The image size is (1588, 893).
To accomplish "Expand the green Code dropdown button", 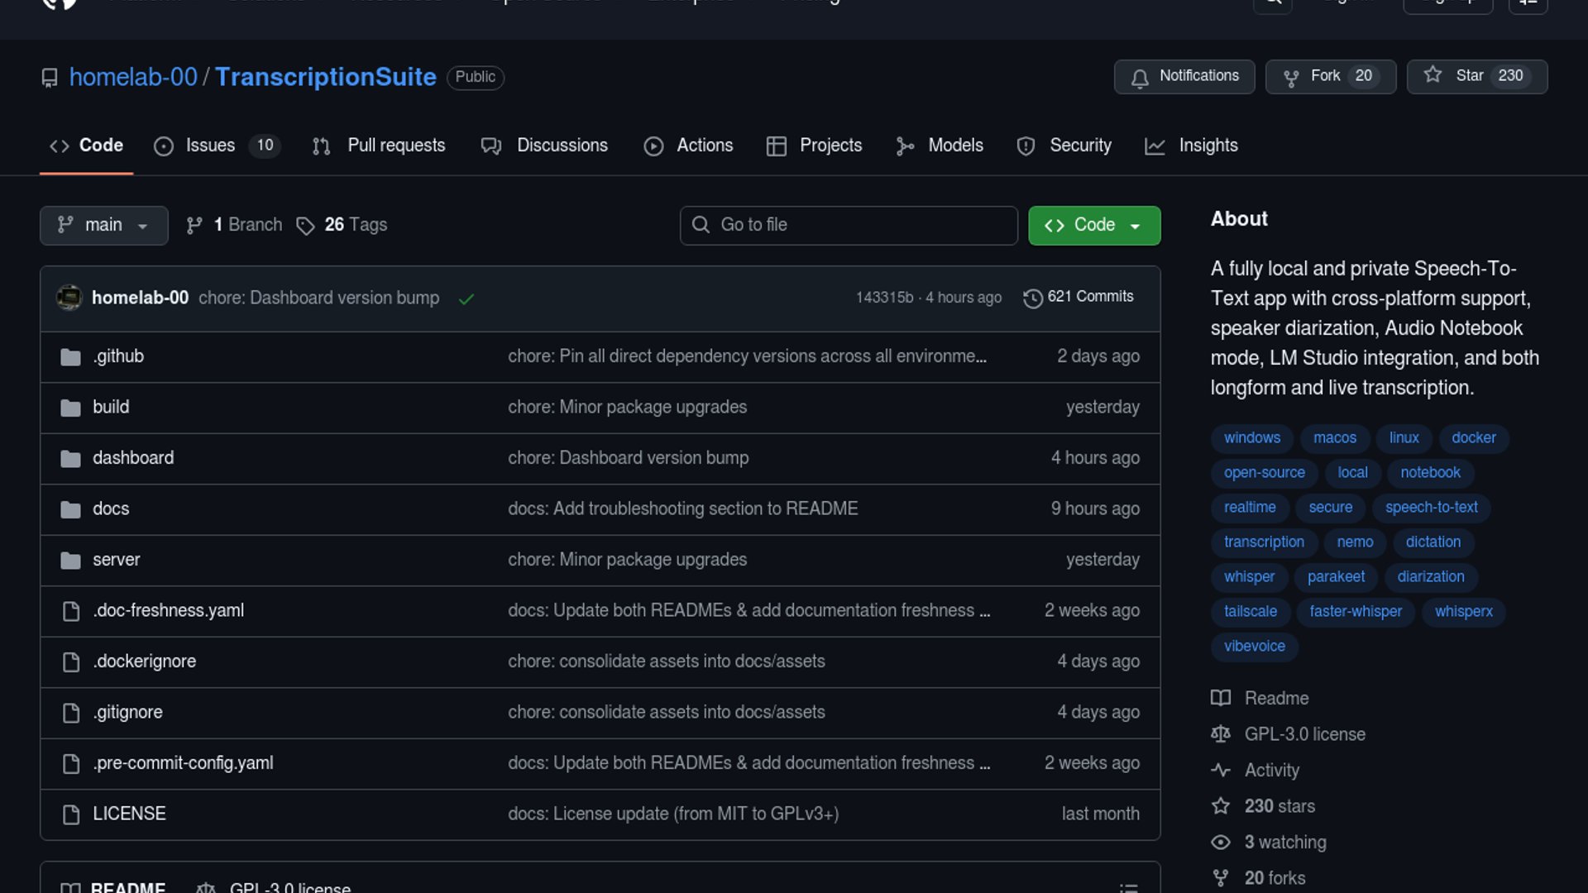I will click(1093, 226).
